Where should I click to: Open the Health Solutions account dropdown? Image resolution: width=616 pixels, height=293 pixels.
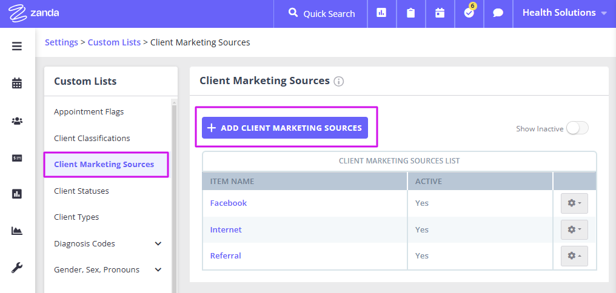click(564, 13)
